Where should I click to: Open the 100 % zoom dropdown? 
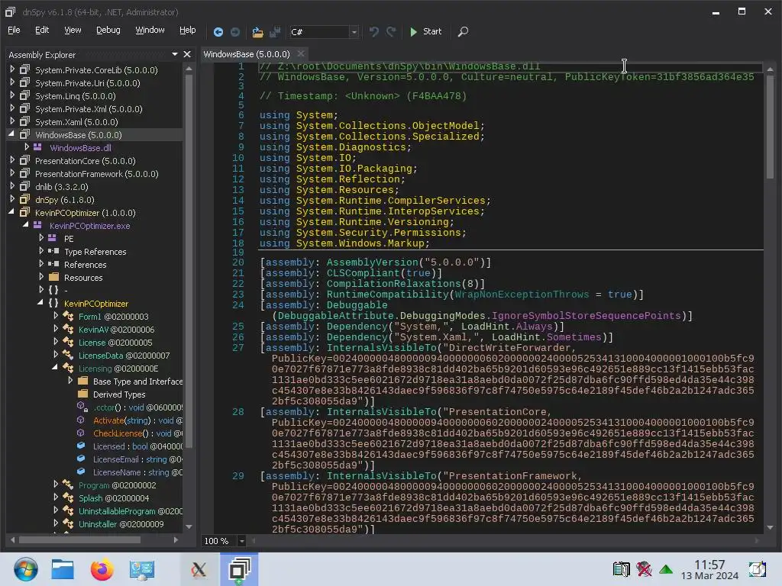click(242, 541)
